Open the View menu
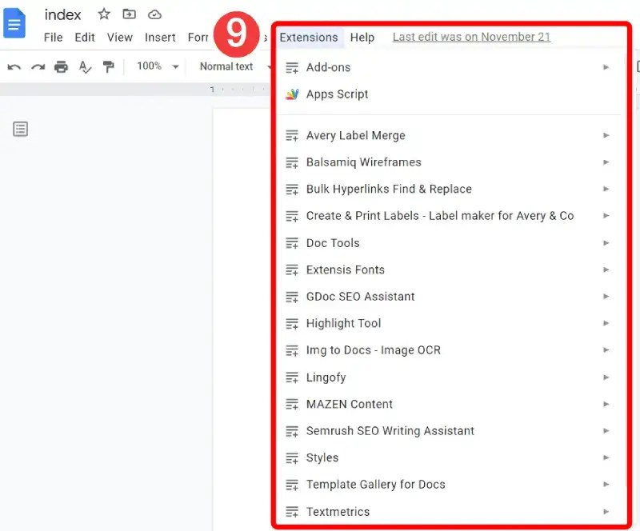Screen dimensions: 640x531 click(x=119, y=38)
